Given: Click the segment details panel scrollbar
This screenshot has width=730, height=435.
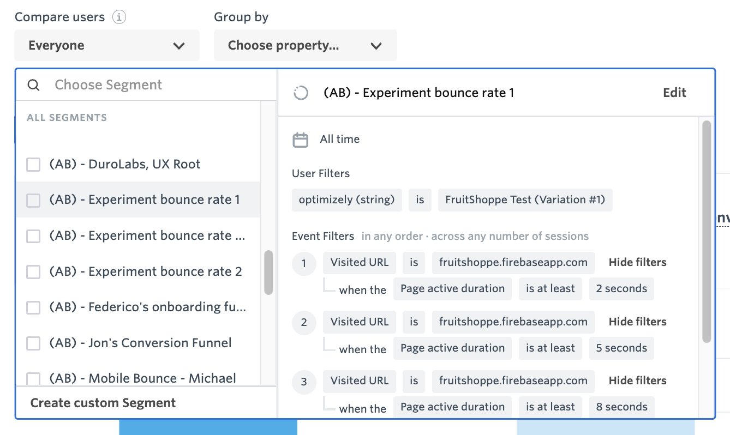Looking at the screenshot, I should coord(707,232).
